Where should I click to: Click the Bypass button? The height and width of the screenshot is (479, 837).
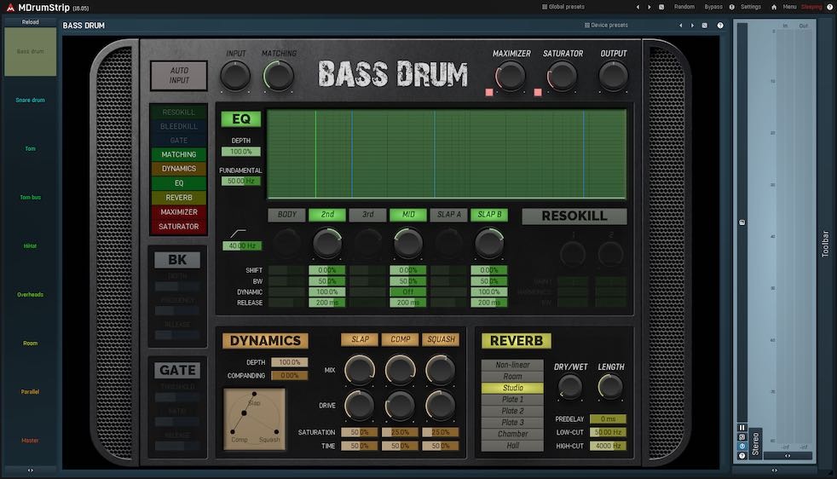click(x=713, y=7)
